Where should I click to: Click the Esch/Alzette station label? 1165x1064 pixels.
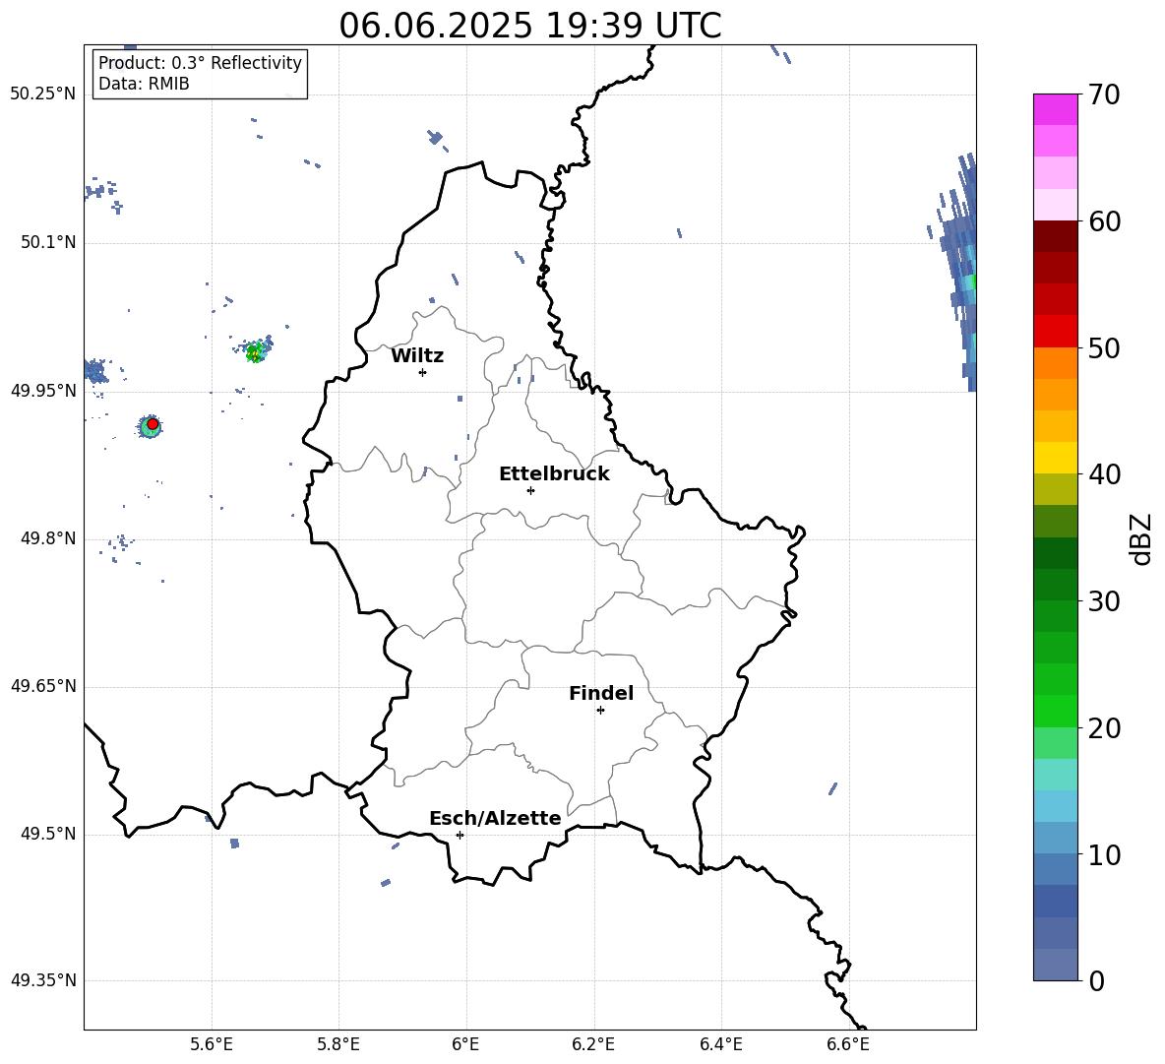coord(495,818)
